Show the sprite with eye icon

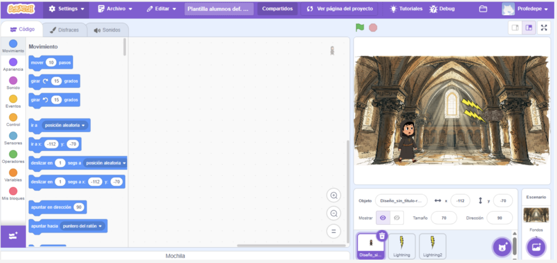[x=382, y=217]
